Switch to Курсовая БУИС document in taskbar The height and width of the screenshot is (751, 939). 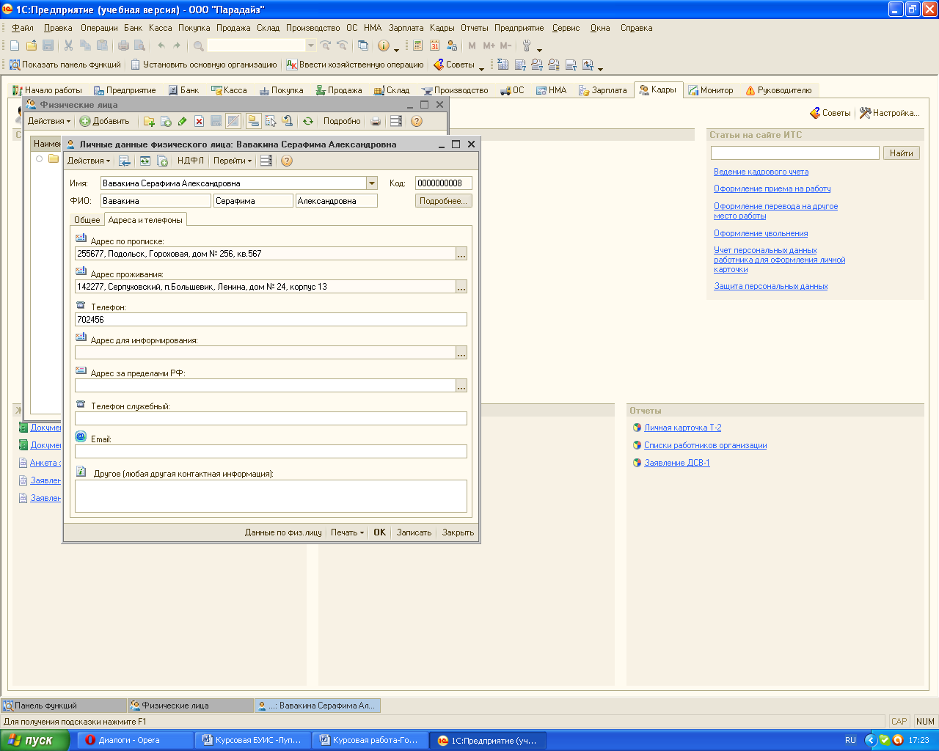[x=252, y=740]
